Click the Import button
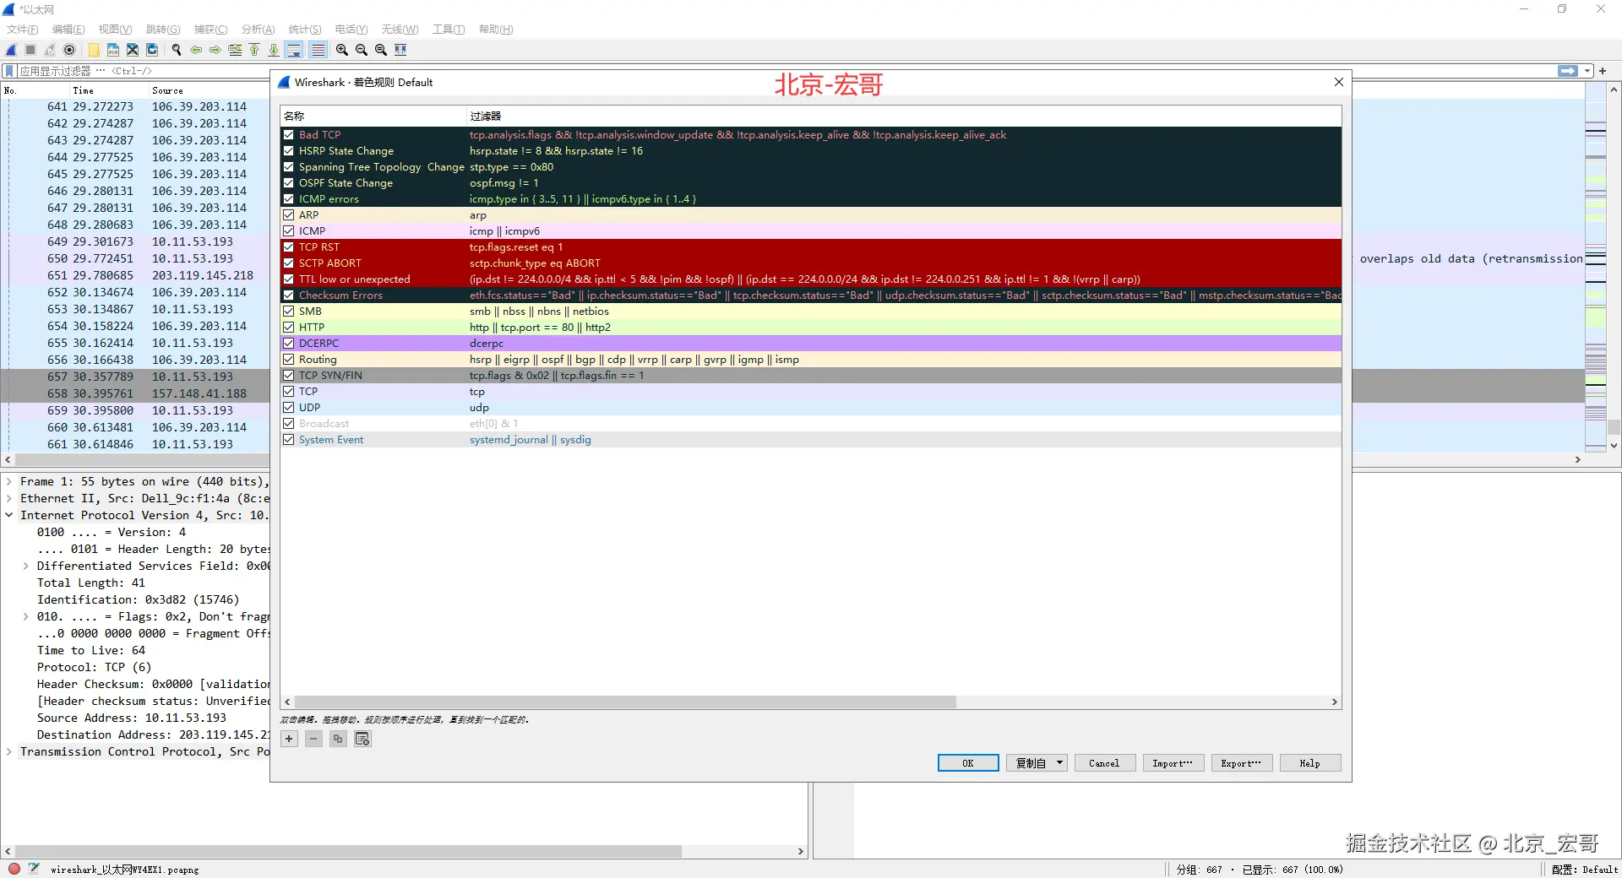 pos(1173,763)
